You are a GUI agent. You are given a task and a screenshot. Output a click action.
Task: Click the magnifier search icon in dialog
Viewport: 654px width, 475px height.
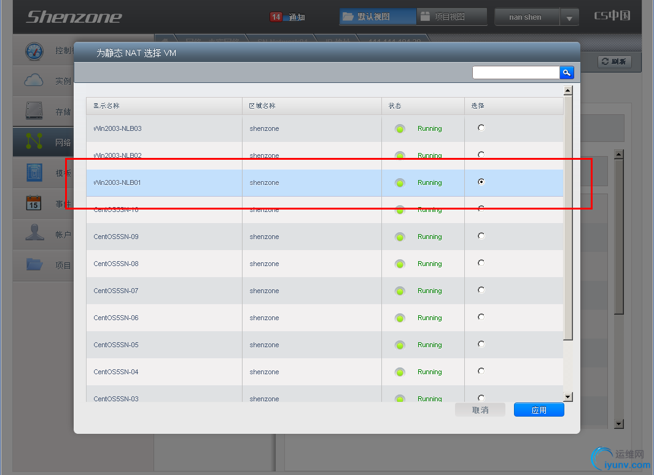click(566, 73)
